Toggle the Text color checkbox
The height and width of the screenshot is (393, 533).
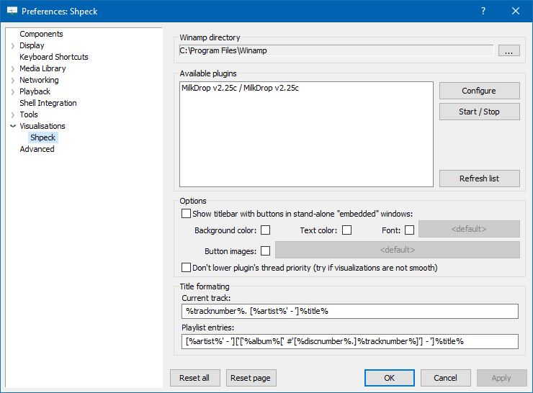click(x=346, y=230)
